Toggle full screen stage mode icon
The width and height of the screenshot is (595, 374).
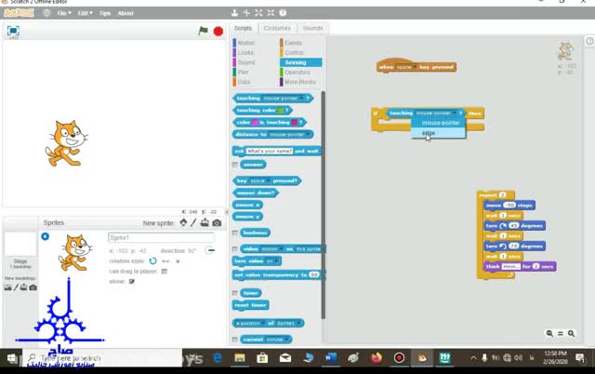point(13,31)
